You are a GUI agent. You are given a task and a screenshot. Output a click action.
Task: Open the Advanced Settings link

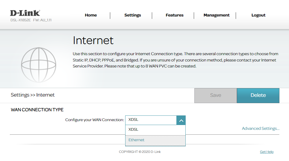(x=260, y=129)
